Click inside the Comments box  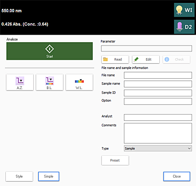click(158, 133)
